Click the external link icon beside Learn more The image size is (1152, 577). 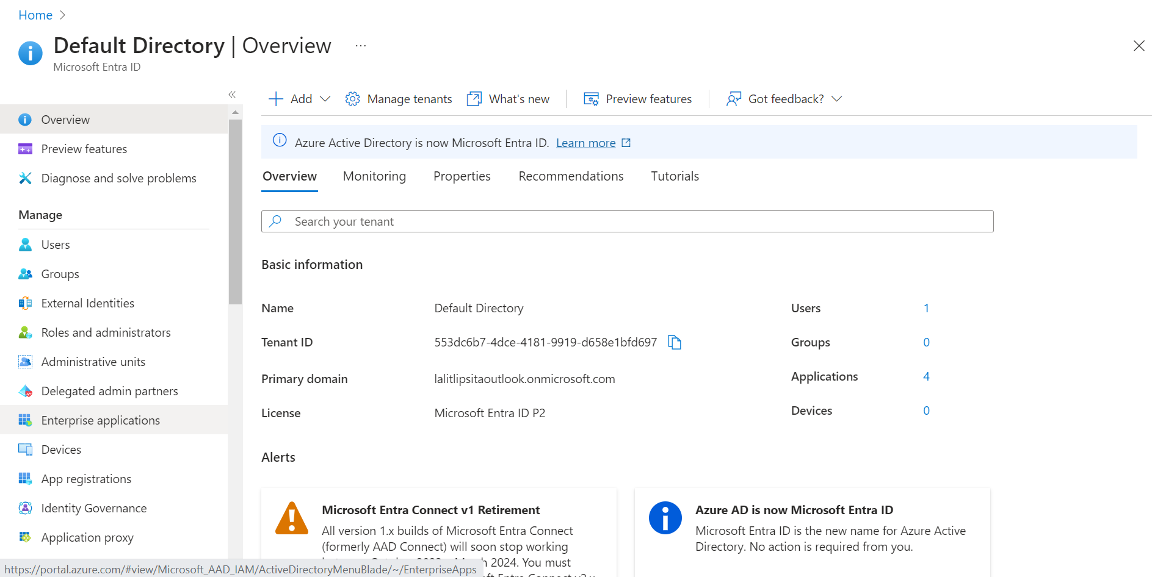(626, 143)
